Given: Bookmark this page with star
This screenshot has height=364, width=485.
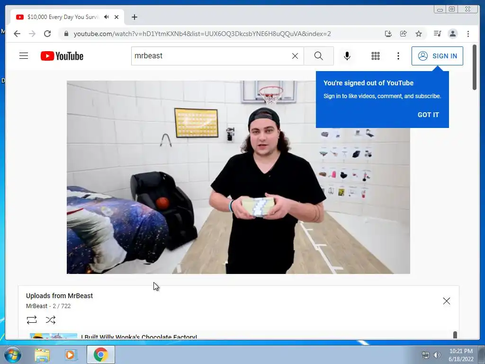Looking at the screenshot, I should click(419, 34).
